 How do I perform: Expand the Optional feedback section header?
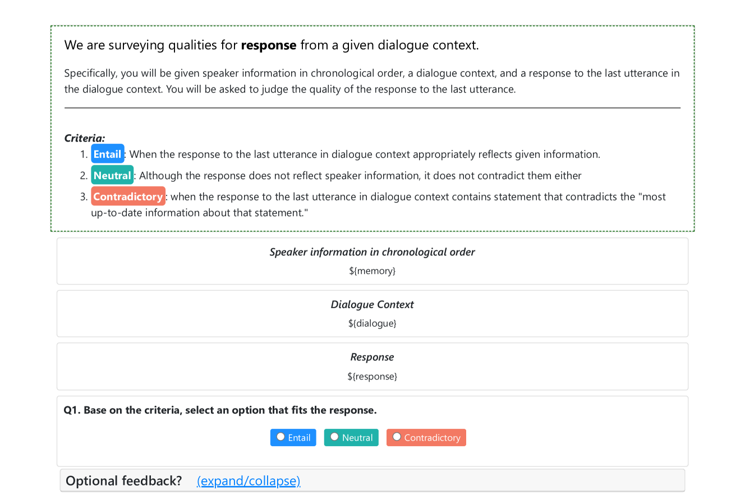pyautogui.click(x=123, y=481)
